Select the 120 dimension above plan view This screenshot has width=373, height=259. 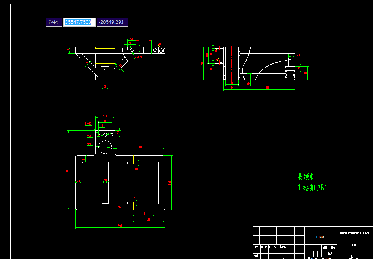coord(105,116)
